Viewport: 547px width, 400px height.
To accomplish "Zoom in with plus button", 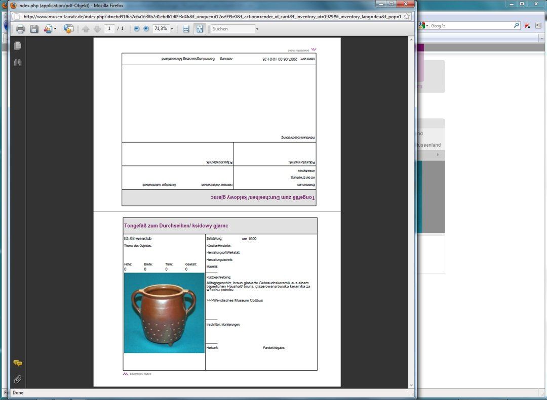I will pos(146,29).
